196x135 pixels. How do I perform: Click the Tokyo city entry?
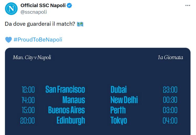[119, 121]
